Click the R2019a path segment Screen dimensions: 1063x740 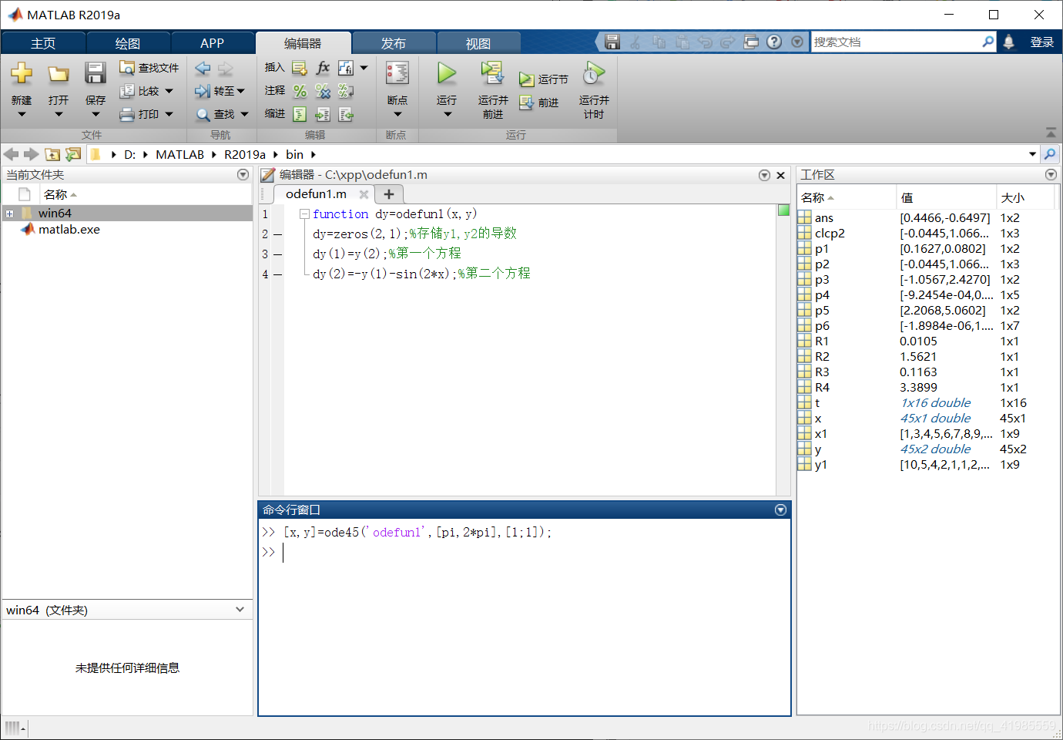(245, 154)
